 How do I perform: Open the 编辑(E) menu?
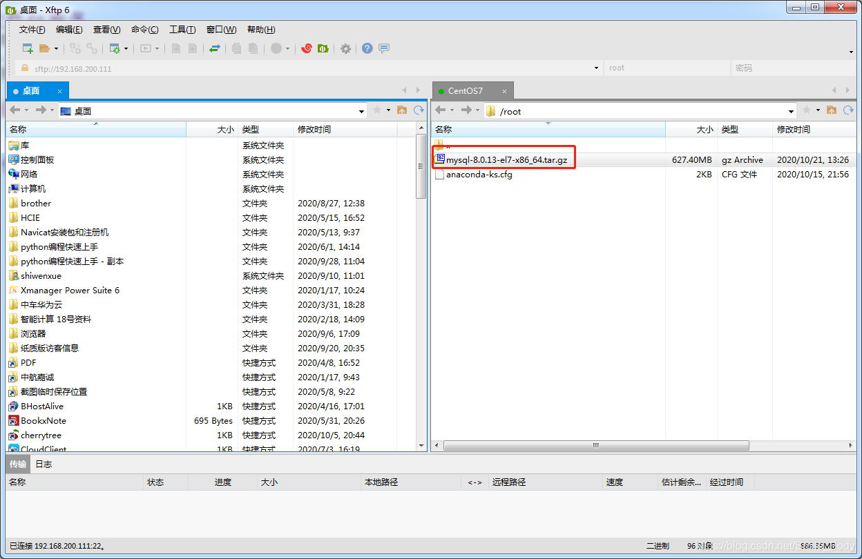69,30
